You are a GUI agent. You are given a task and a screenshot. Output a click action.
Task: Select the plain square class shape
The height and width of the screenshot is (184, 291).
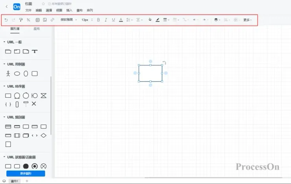[8, 144]
